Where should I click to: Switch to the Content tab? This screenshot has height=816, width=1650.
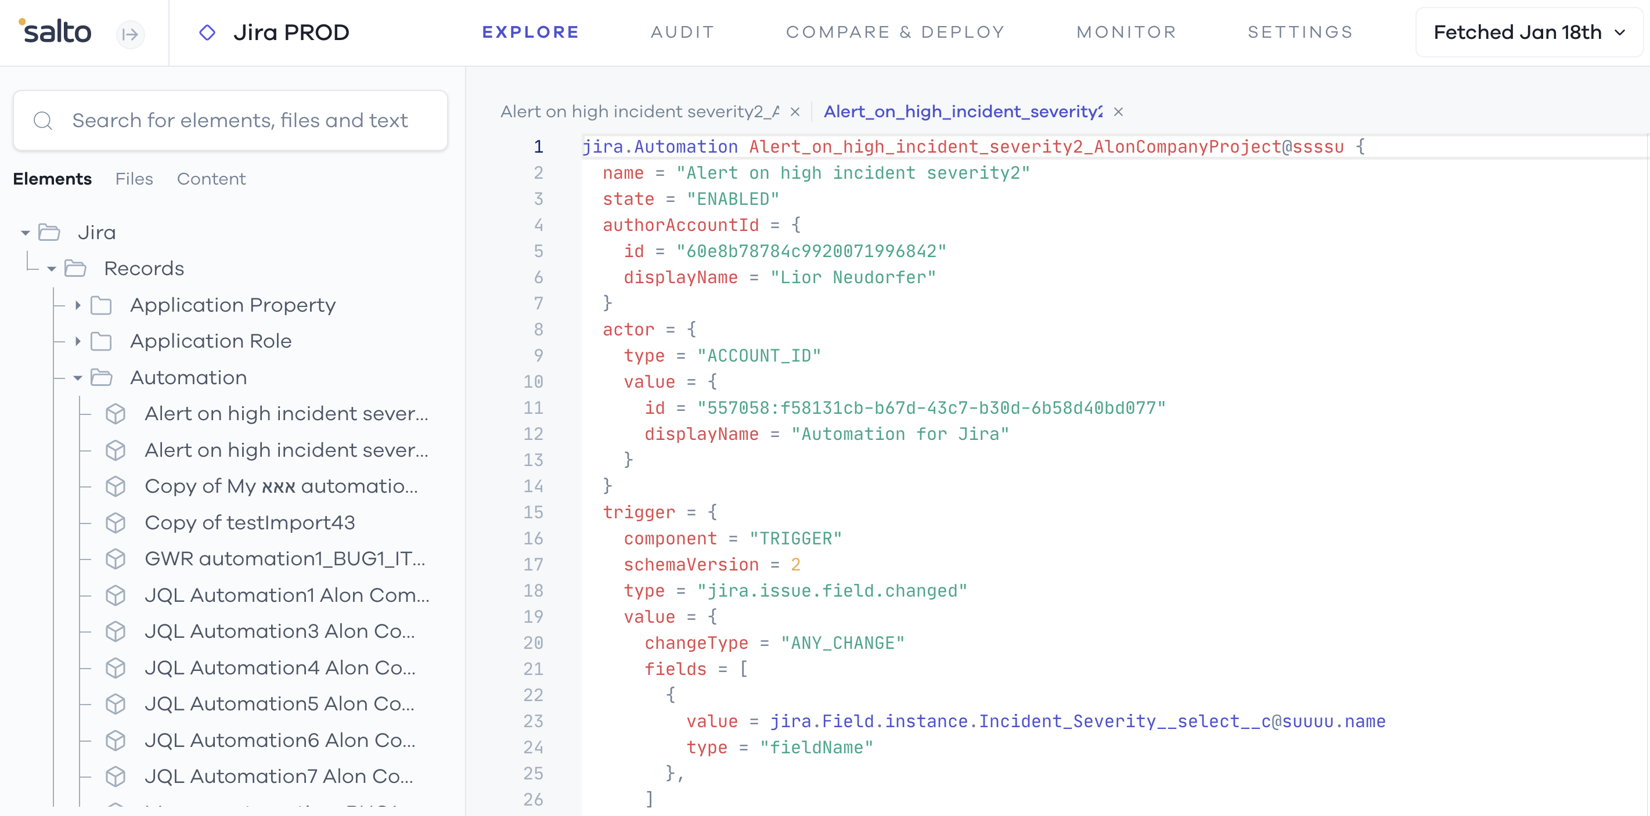click(211, 179)
